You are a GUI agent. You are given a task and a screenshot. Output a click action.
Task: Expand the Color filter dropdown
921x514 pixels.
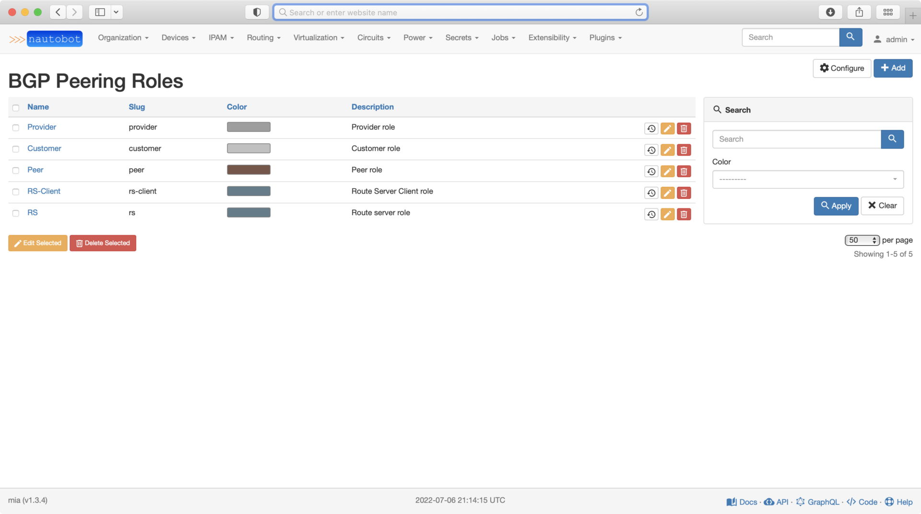point(807,179)
